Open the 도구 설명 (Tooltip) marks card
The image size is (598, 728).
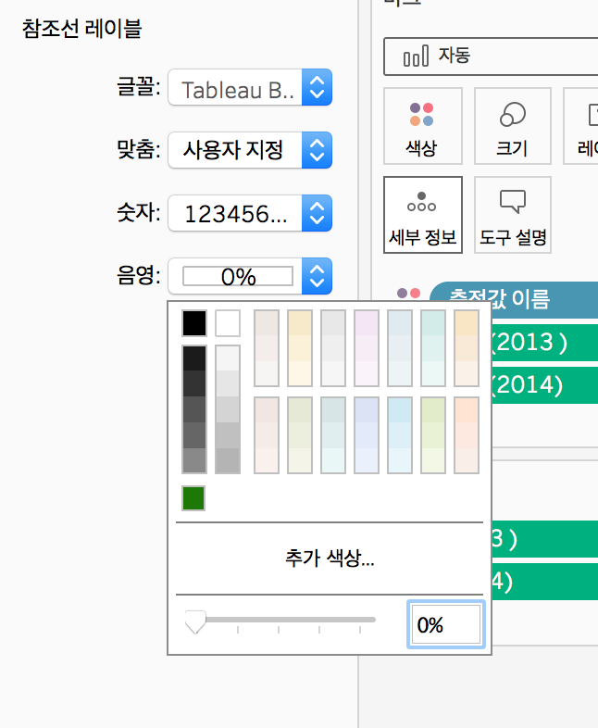513,215
